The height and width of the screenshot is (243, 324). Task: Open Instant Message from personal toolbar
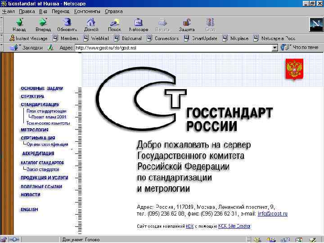pyautogui.click(x=29, y=38)
